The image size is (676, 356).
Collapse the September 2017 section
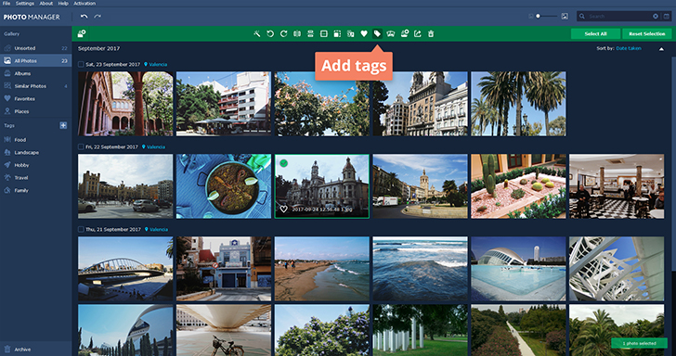tap(661, 49)
